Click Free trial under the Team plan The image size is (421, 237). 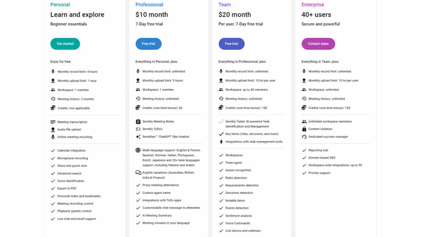pos(231,44)
